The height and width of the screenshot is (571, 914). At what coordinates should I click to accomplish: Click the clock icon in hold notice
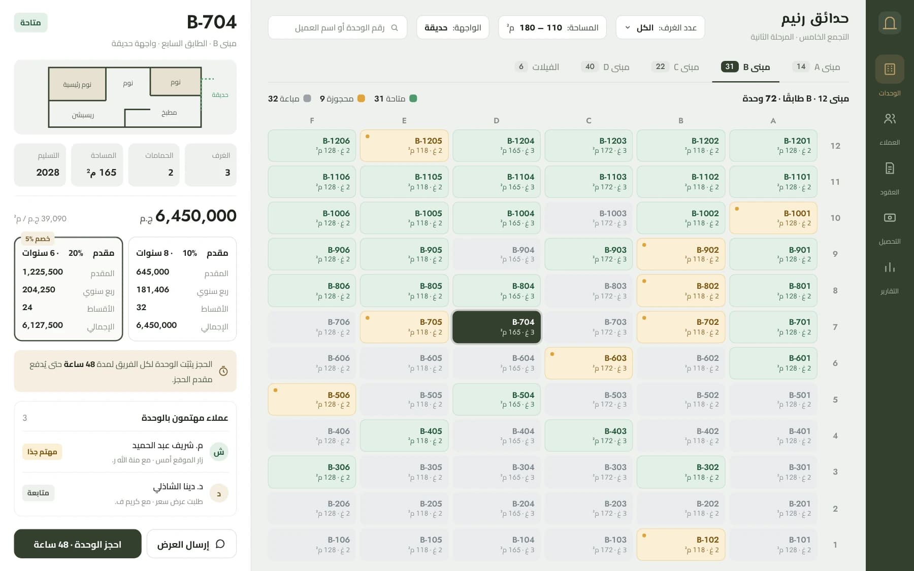coord(223,372)
